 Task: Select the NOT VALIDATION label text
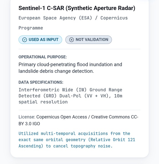point(92,39)
